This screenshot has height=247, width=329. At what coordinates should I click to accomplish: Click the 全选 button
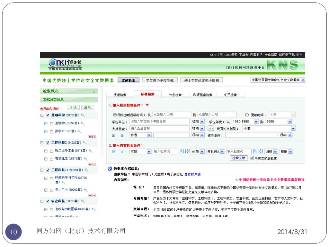pos(73,107)
